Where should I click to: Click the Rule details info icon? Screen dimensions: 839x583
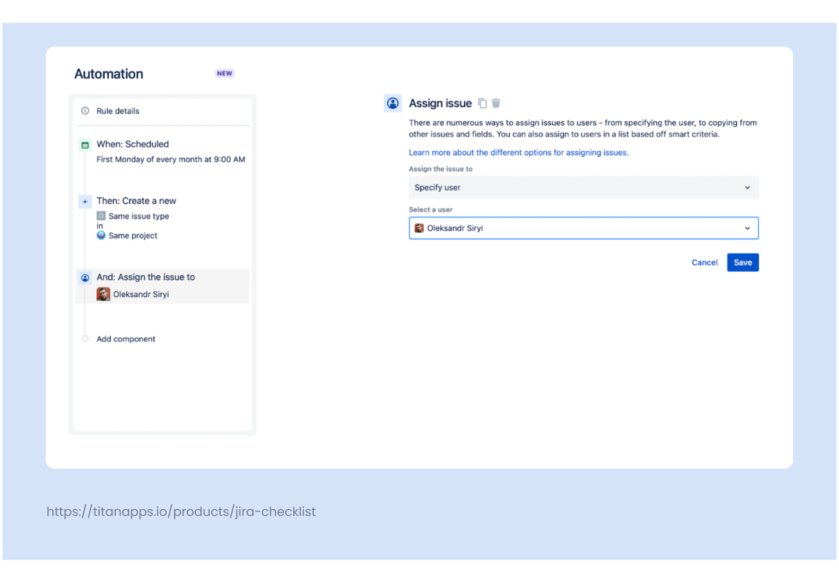coord(85,110)
